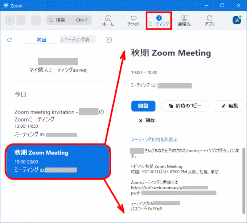Image resolution: width=247 pixels, height=223 pixels.
Task: Open the history clock button
Action: [36, 20]
